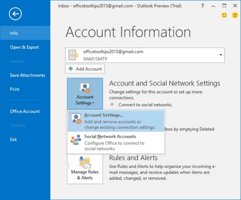
Task: Click the mail server icon beside the email address
Action: click(x=74, y=55)
